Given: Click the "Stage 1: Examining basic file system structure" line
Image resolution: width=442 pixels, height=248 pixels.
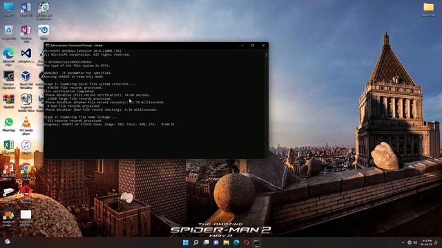Looking at the screenshot, I should coord(90,84).
